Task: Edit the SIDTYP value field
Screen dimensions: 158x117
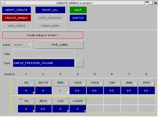Action: (43, 90)
